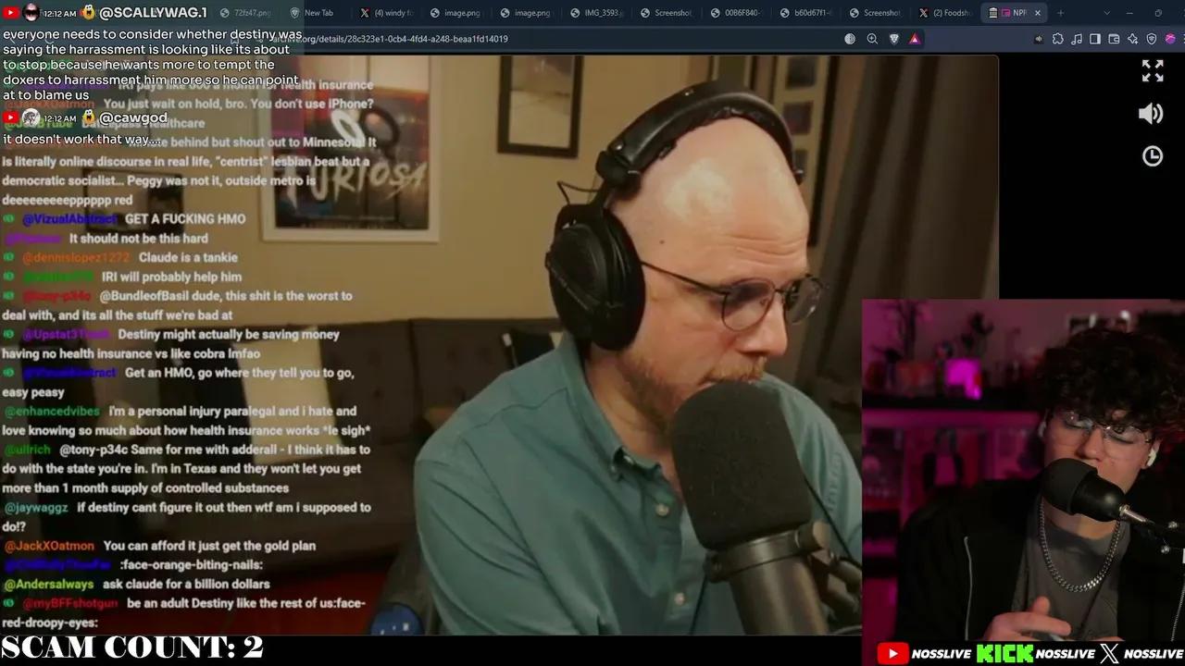The width and height of the screenshot is (1185, 666).
Task: Click the Brave Rewards triangle icon
Action: pyautogui.click(x=915, y=39)
